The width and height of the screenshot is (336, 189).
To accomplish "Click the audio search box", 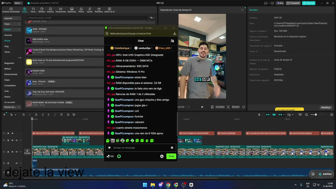I will [87, 18].
